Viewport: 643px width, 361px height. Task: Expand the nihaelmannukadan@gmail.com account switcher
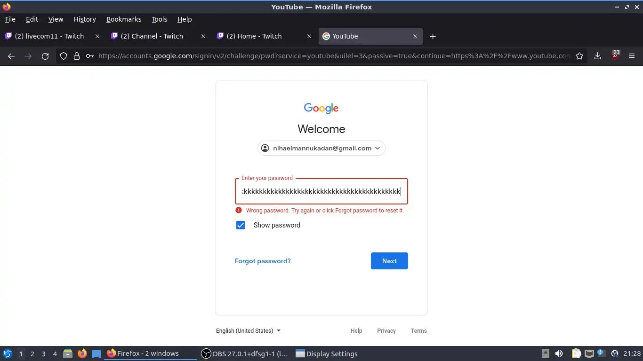[x=321, y=148]
